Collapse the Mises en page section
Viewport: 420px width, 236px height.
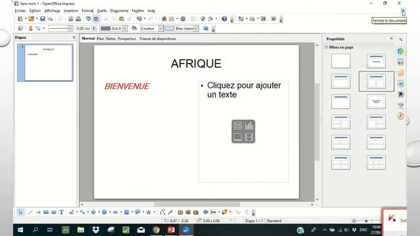coord(326,47)
